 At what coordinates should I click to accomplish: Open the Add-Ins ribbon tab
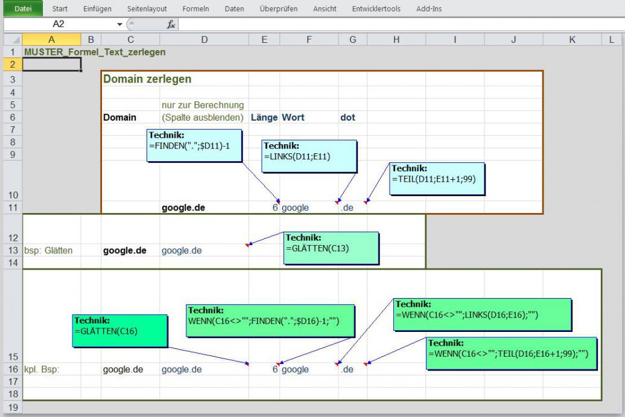tap(429, 9)
